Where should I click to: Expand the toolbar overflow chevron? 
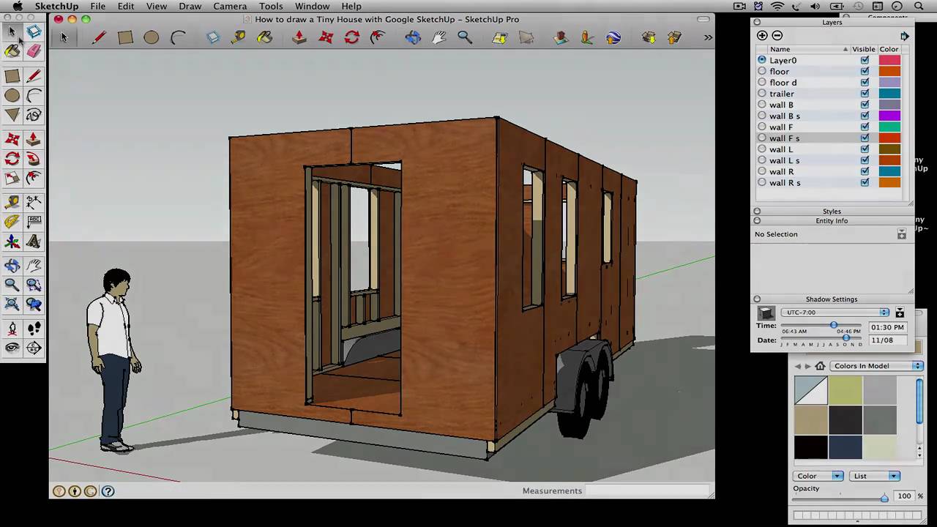tap(708, 37)
